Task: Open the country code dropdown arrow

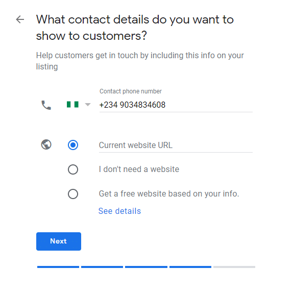Action: click(88, 105)
